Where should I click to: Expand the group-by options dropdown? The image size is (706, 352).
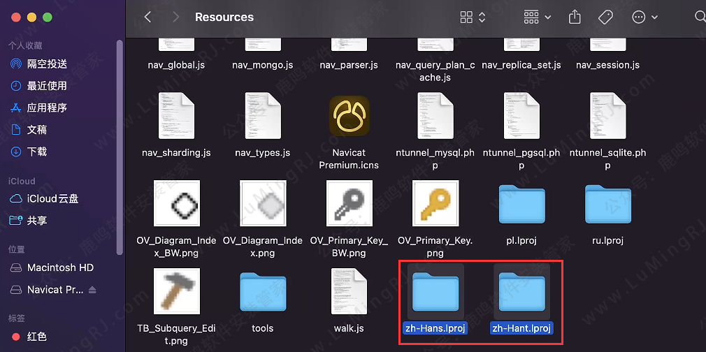point(537,17)
